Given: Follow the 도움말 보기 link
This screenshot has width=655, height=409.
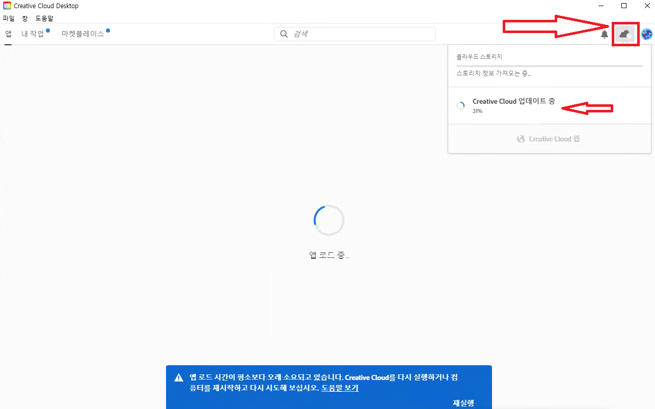Looking at the screenshot, I should tap(340, 388).
